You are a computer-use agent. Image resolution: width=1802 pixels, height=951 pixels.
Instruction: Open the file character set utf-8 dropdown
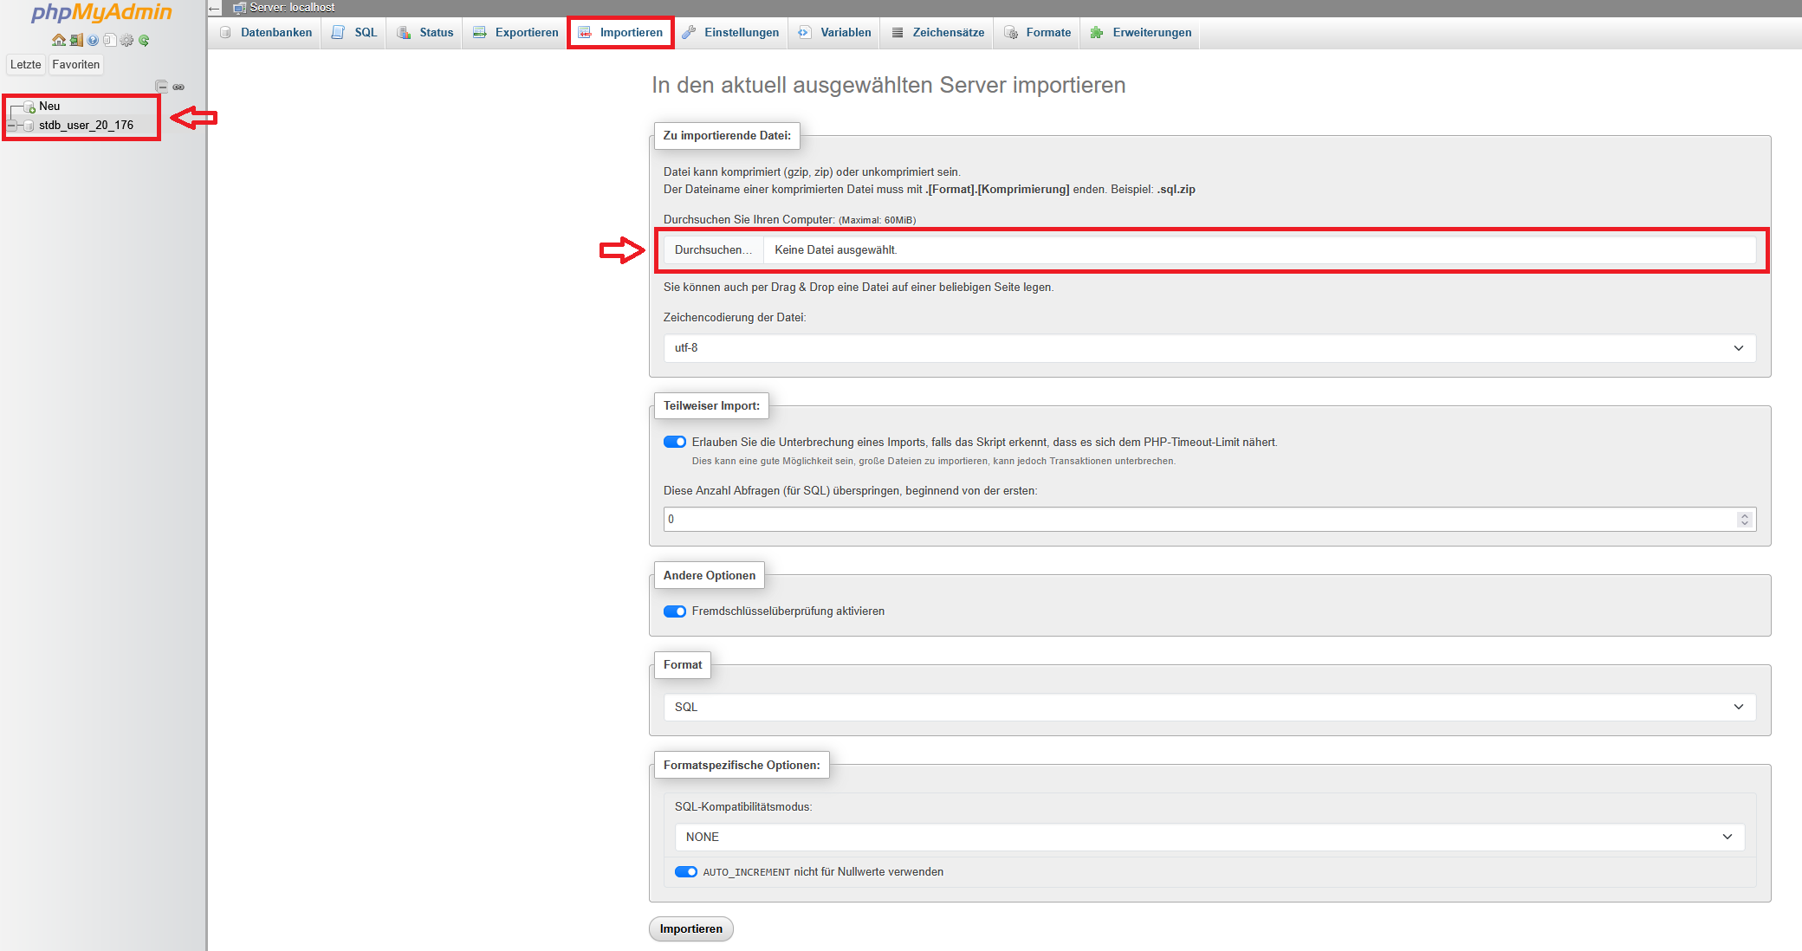pyautogui.click(x=1209, y=348)
